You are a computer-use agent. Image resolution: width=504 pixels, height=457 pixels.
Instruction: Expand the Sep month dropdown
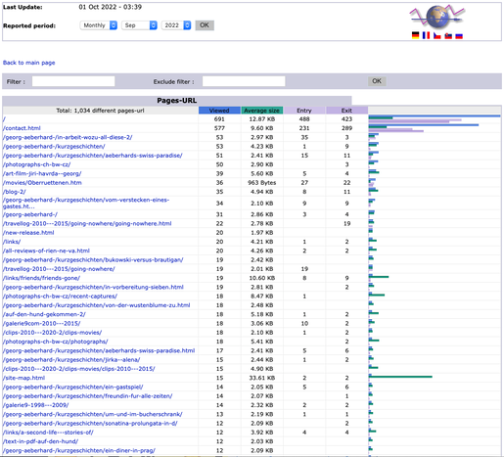point(139,25)
